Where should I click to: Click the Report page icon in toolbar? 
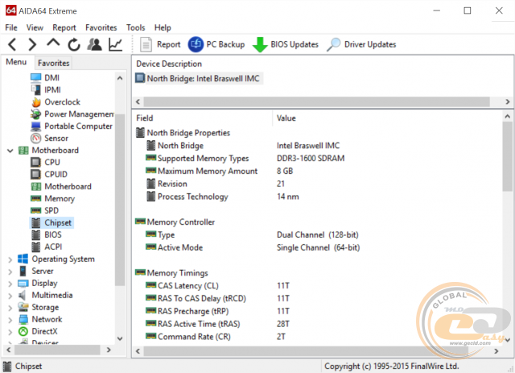click(146, 44)
